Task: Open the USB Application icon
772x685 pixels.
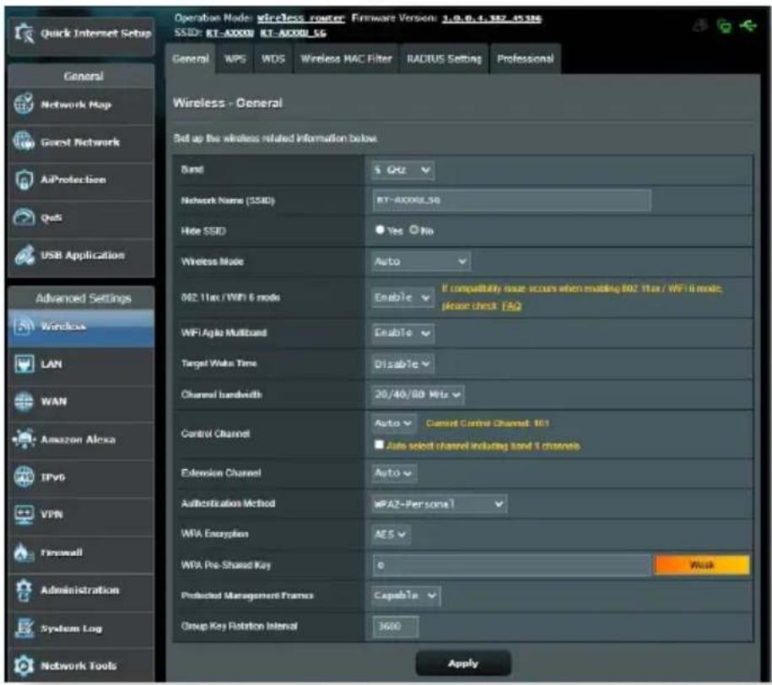Action: coord(24,255)
